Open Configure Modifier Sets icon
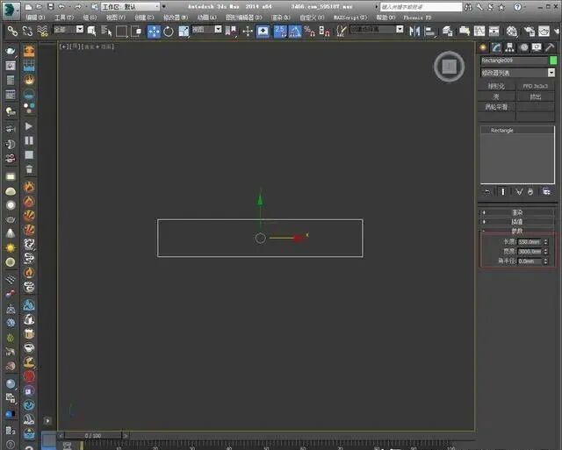The image size is (562, 450). [546, 192]
